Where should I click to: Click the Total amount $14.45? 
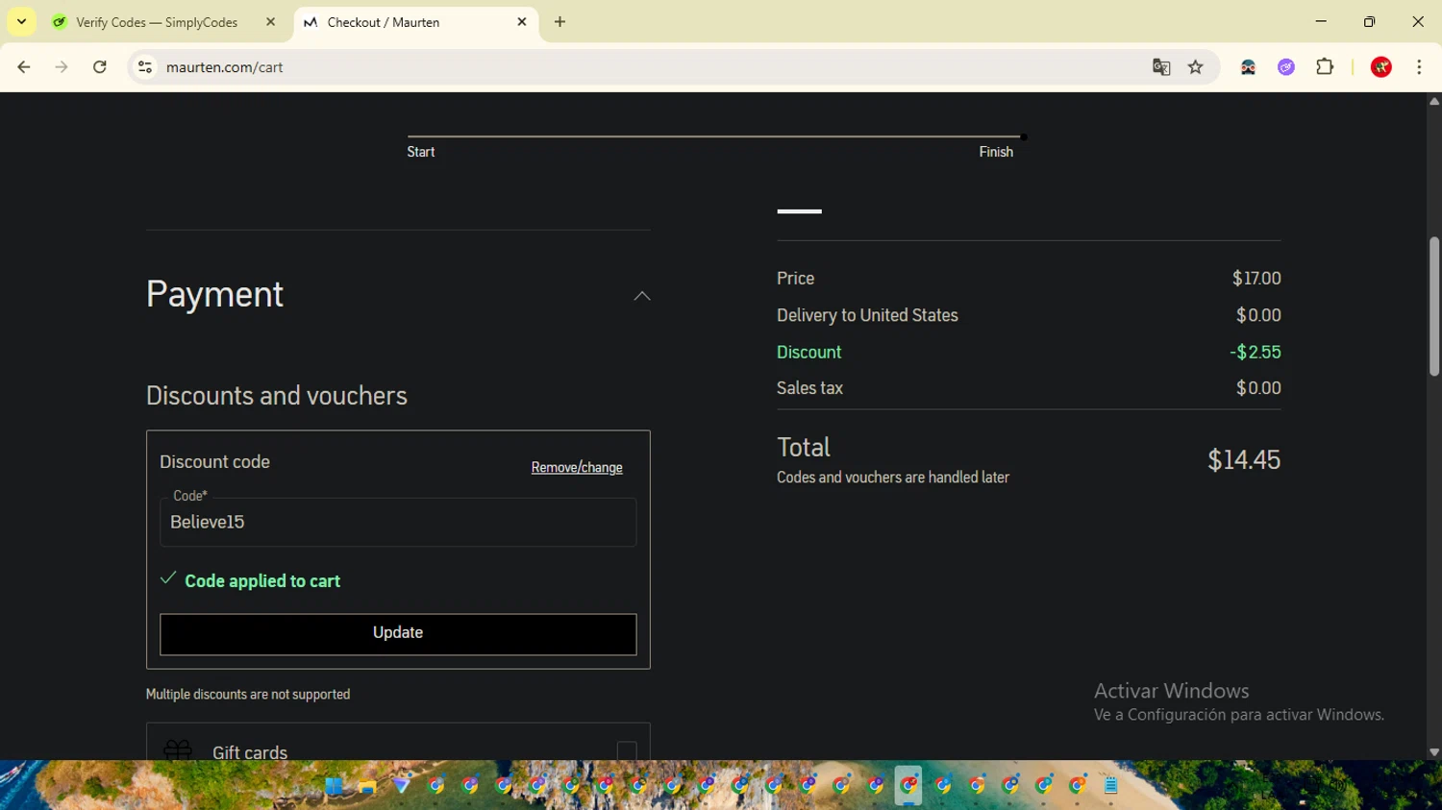(1244, 460)
